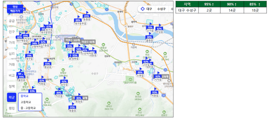Click the 278개 academy count tag
This screenshot has height=119, width=268.
[165, 76]
